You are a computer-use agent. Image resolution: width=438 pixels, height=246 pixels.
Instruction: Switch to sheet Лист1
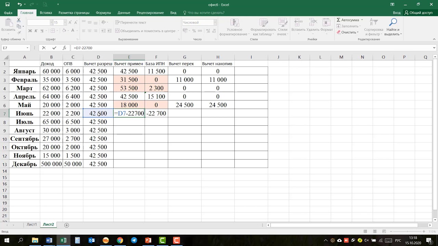[32, 224]
